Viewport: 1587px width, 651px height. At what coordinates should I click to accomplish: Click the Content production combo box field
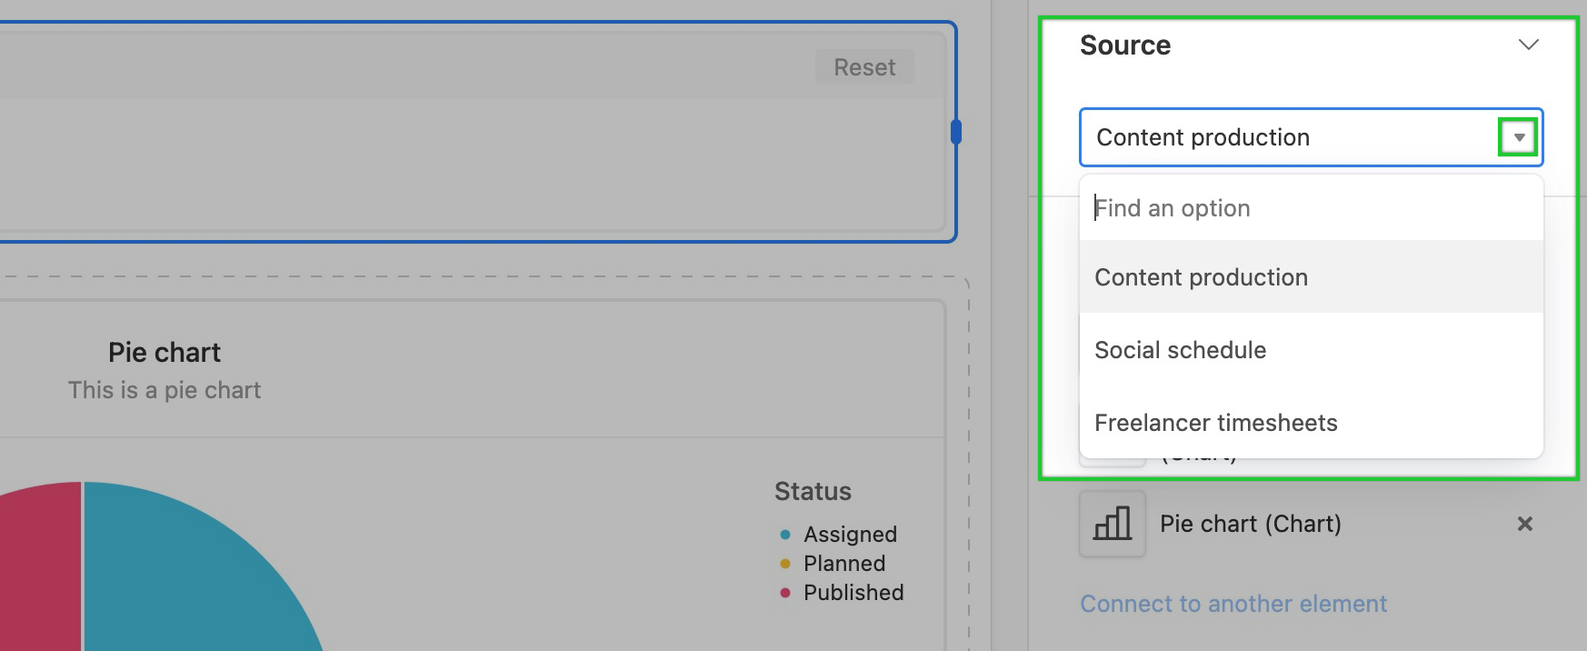pyautogui.click(x=1311, y=137)
